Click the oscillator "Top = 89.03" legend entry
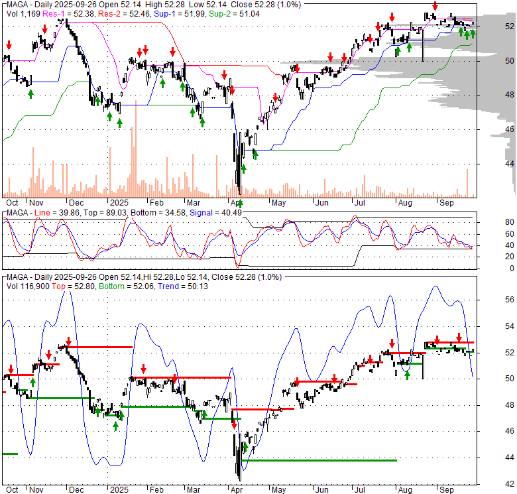This screenshot has height=494, width=517. 105,213
